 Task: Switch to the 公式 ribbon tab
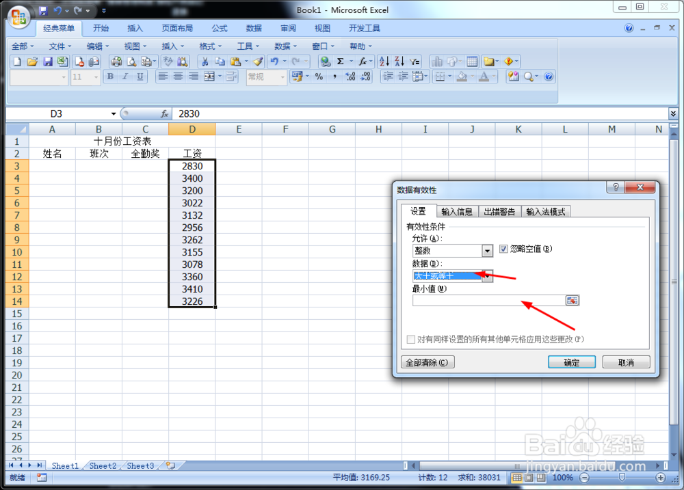click(x=220, y=28)
